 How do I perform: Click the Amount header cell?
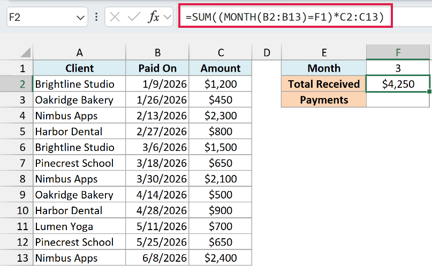pos(221,68)
